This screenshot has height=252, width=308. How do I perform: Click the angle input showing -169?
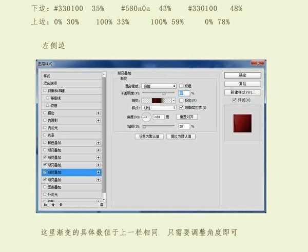tap(158, 117)
